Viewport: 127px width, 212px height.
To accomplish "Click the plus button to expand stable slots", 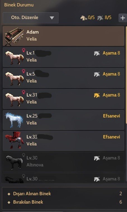I will pos(123,18).
